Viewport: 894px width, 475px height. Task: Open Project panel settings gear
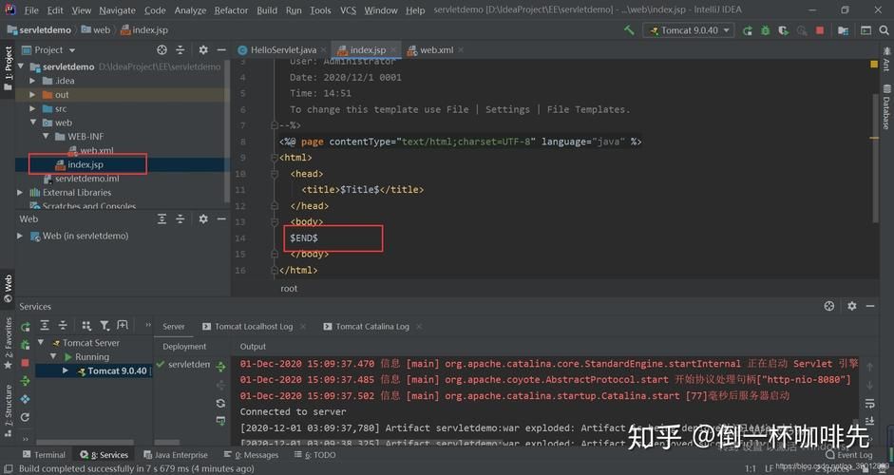tap(203, 50)
